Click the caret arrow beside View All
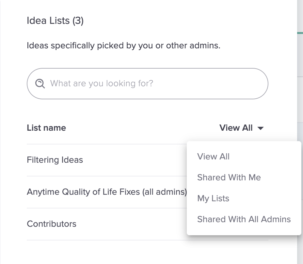This screenshot has width=303, height=264. coord(261,128)
